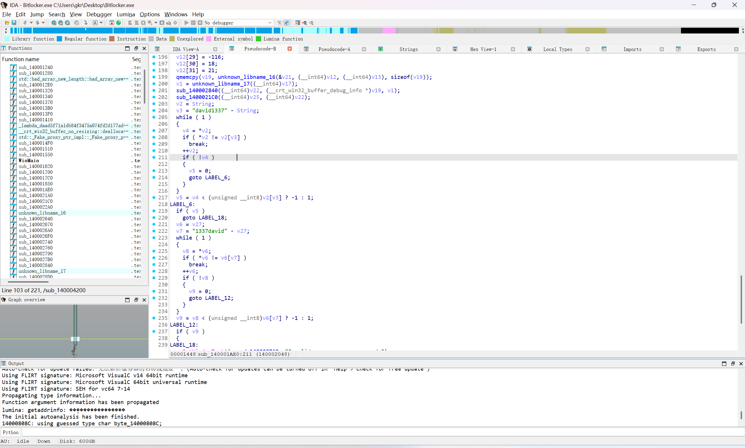Select WinMain in the Functions list
Screen dimensions: 745x448
(29, 161)
